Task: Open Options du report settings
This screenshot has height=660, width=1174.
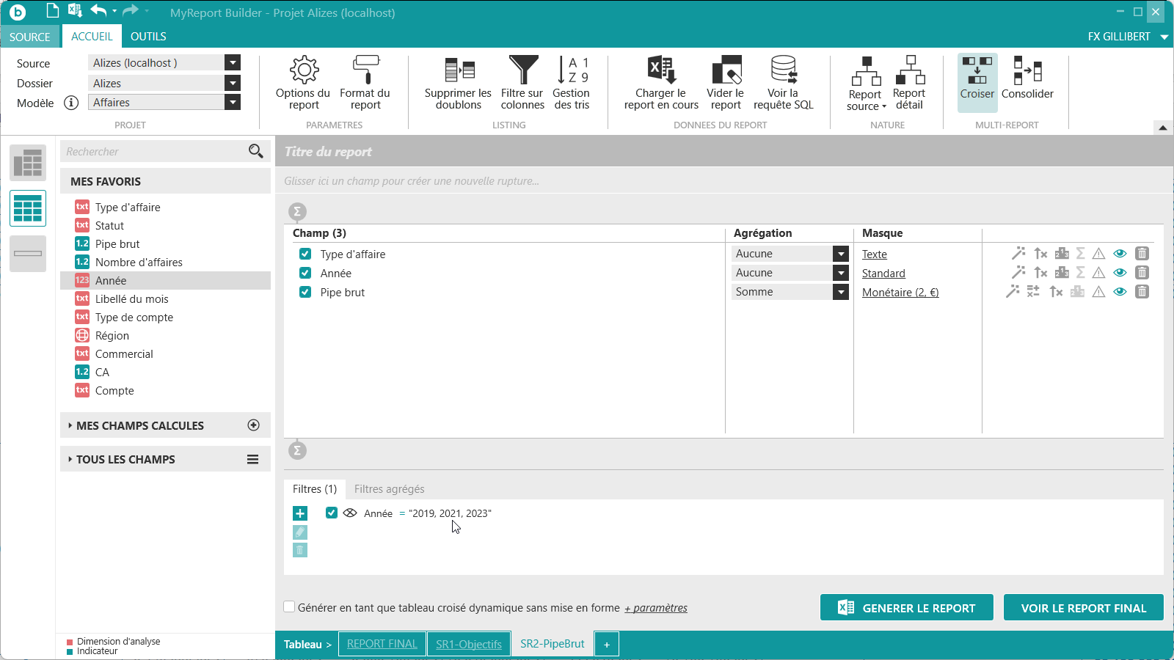Action: (303, 83)
